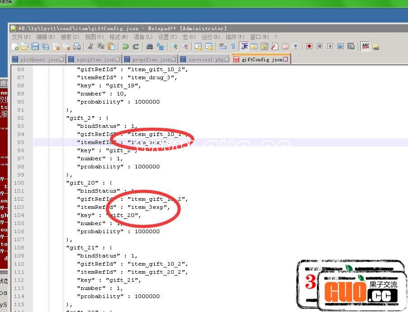Close the giftConfig.json tab
The height and width of the screenshot is (312, 408).
point(287,59)
